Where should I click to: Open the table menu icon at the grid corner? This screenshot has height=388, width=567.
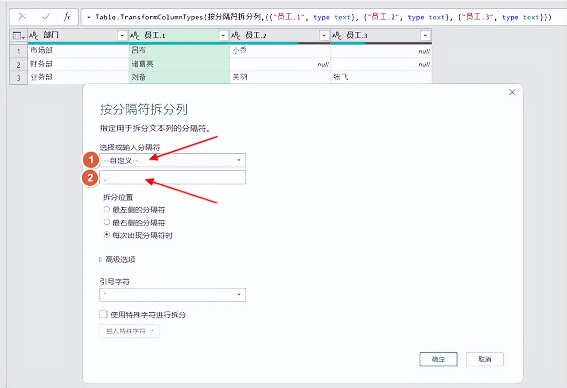point(18,36)
